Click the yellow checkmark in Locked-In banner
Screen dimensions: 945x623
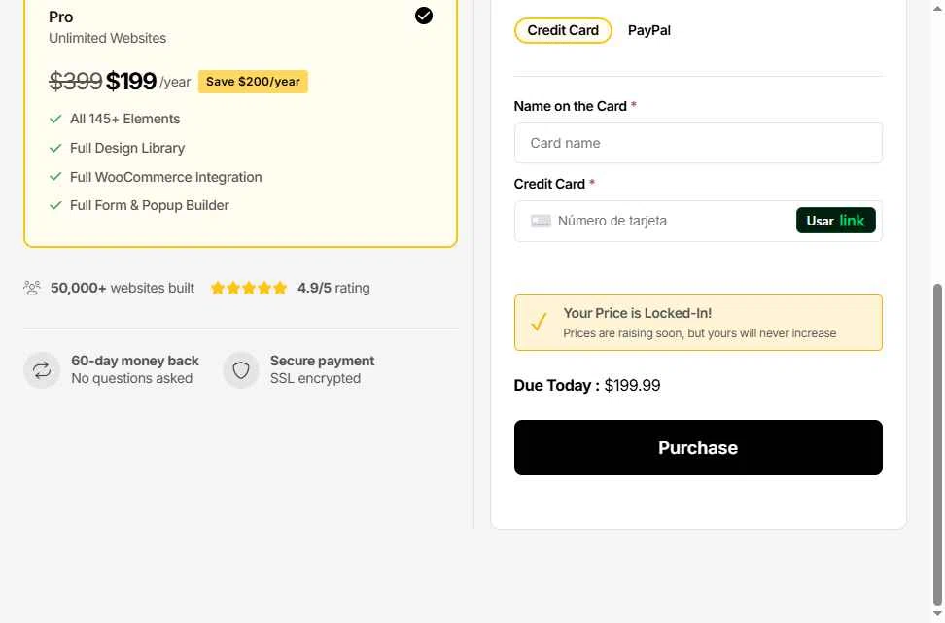tap(539, 322)
